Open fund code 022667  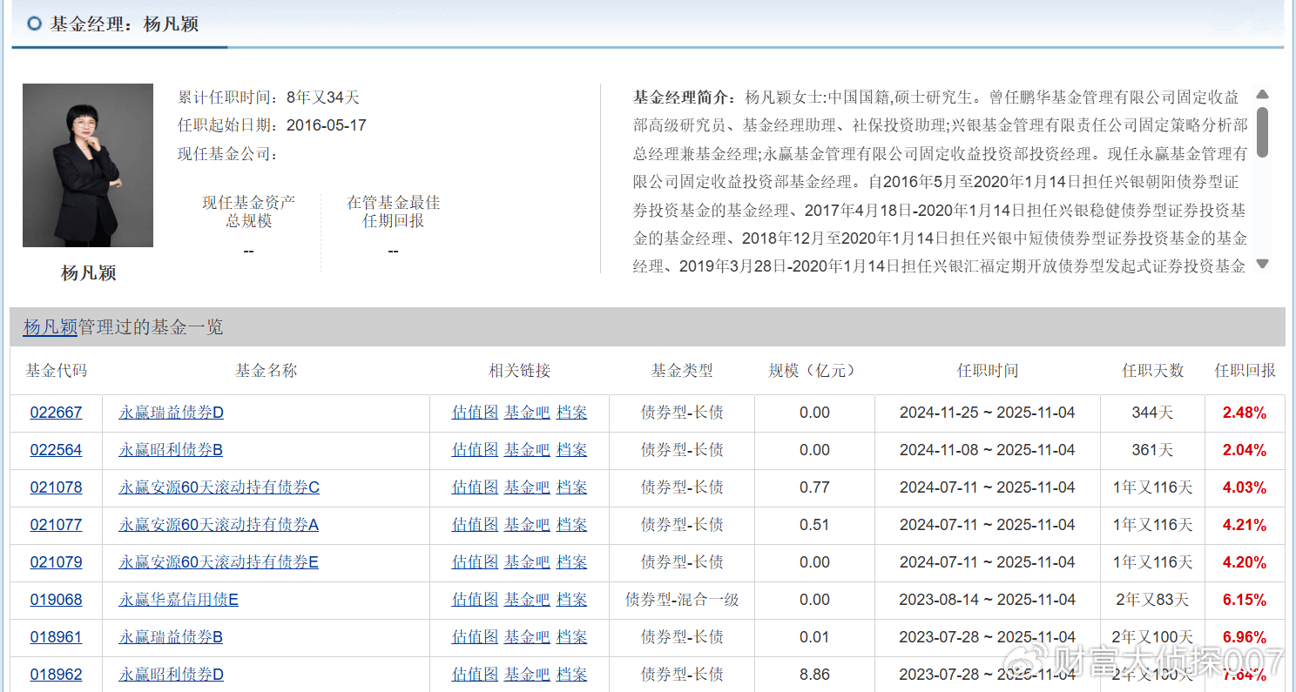click(56, 413)
